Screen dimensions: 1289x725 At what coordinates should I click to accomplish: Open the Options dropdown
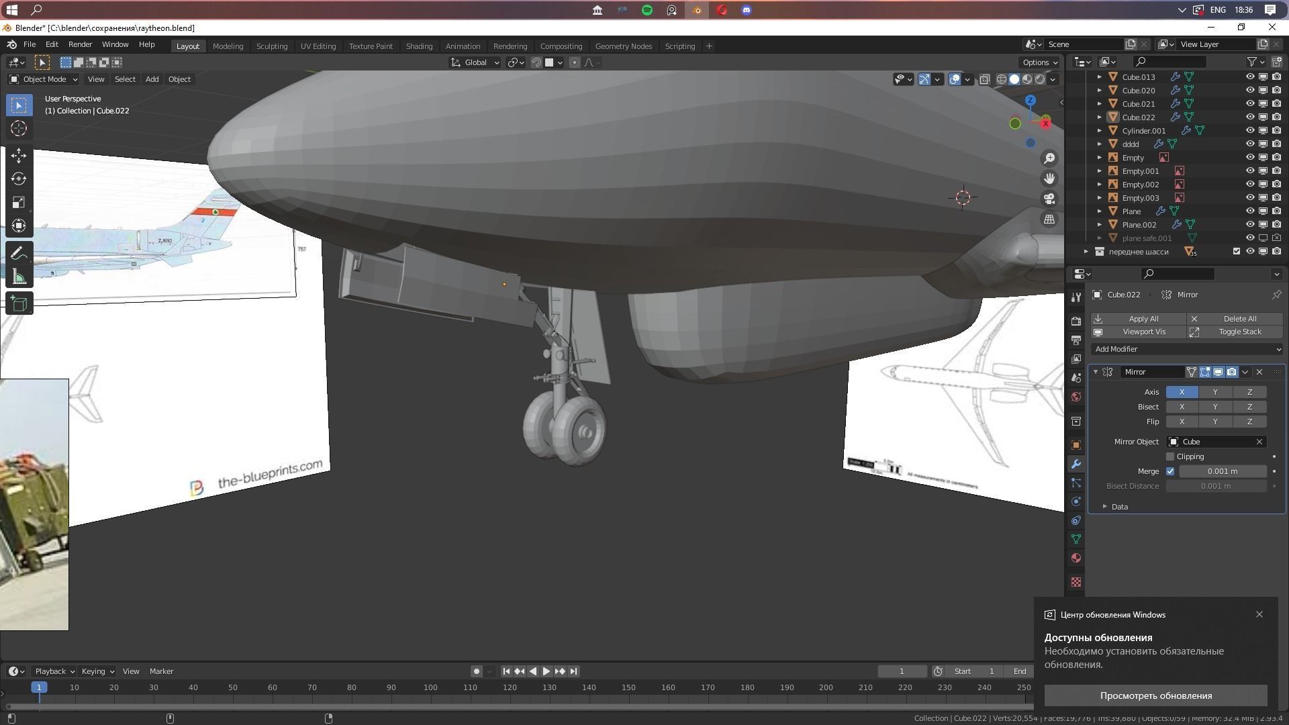[1040, 62]
